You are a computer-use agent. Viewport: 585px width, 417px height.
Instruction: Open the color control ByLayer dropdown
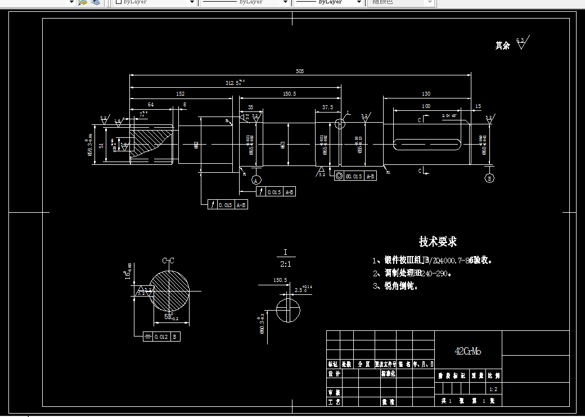(x=155, y=2)
